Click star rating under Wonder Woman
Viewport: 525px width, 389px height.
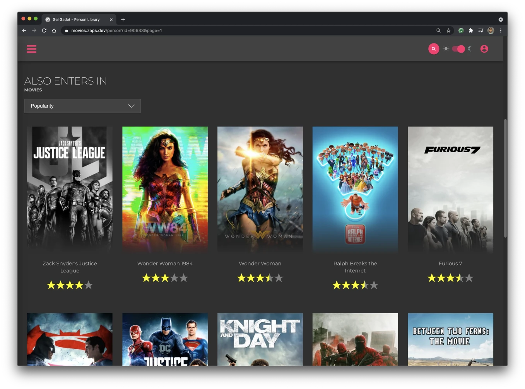pos(260,278)
